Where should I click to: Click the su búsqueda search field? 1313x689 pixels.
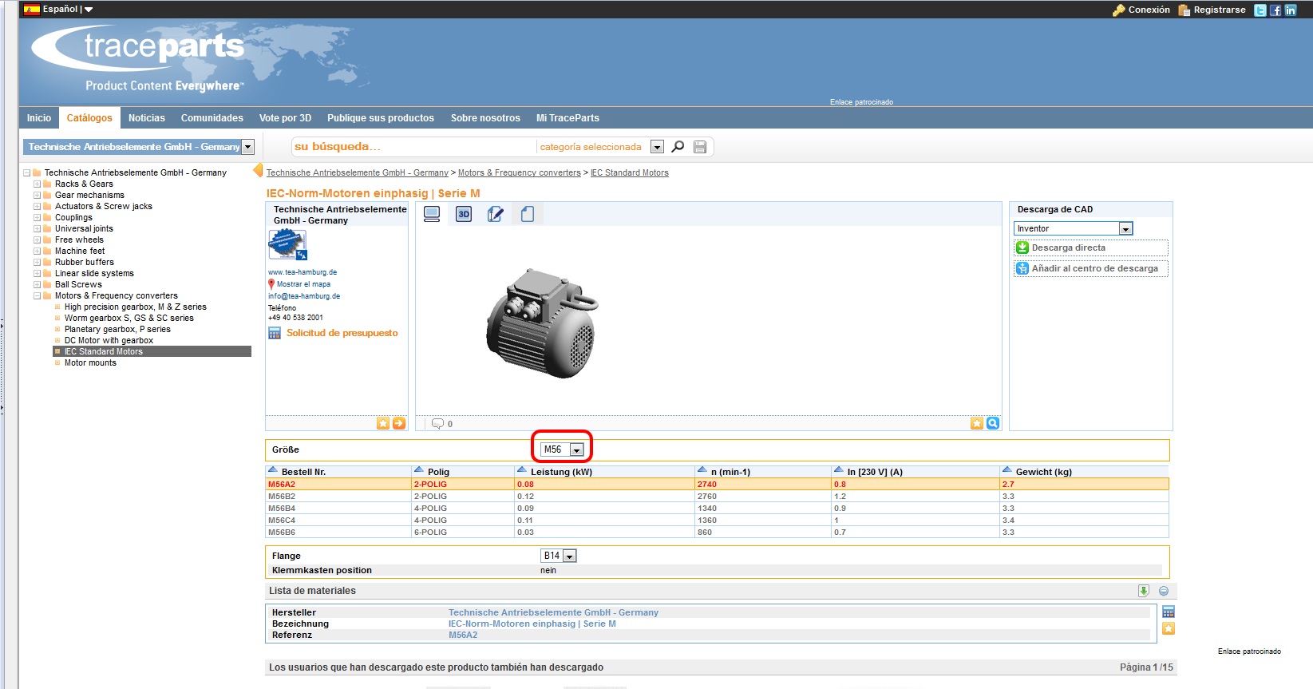[x=413, y=147]
